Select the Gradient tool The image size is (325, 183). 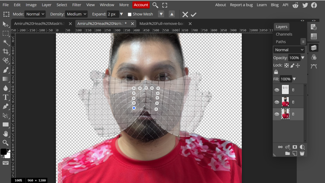[x=6, y=79]
